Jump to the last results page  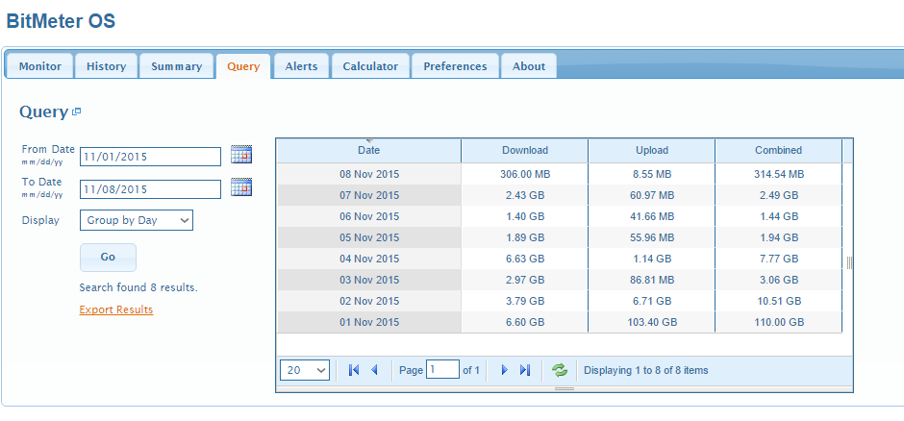pyautogui.click(x=525, y=370)
